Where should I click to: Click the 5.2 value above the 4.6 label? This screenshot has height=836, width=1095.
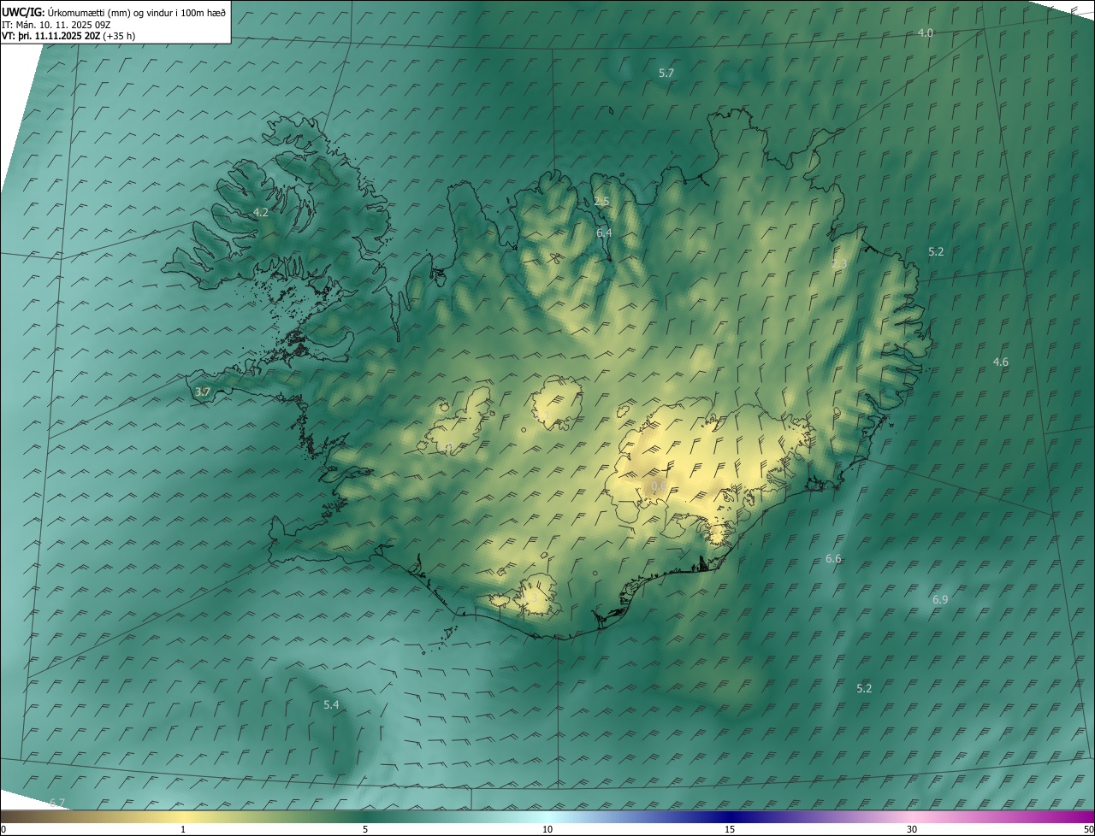tap(936, 251)
